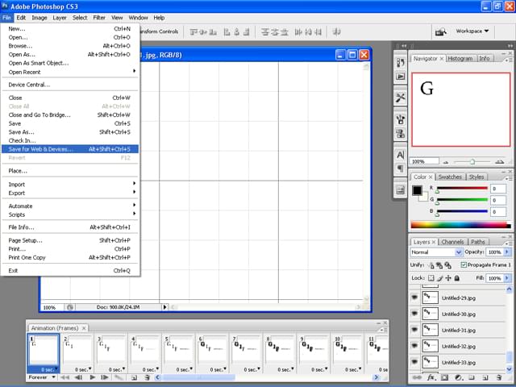The height and width of the screenshot is (387, 516).
Task: Select animation frame 6 thumbnail
Action: 213,351
